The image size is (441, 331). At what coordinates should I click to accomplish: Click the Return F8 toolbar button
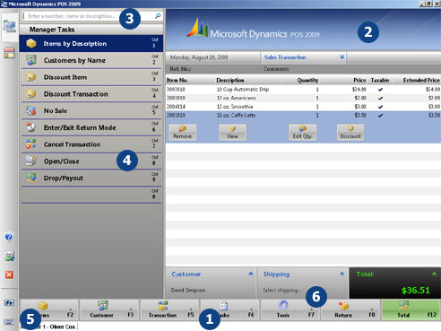[x=350, y=309]
